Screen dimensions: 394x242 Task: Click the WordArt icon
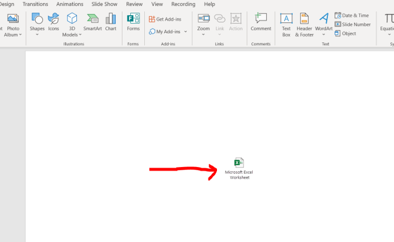324,19
